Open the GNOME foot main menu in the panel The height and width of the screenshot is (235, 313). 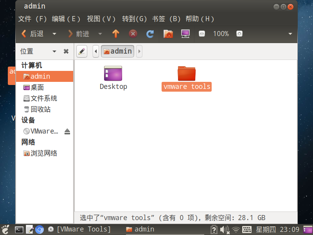coord(5,230)
